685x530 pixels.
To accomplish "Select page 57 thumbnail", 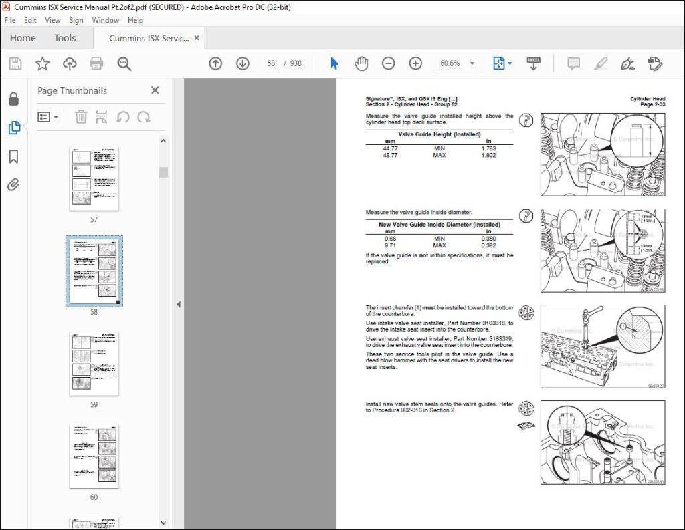I will 94,178.
